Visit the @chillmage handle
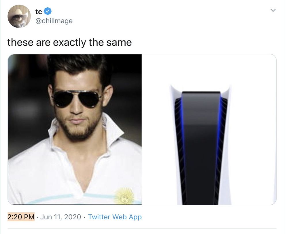This screenshot has height=234, width=288. 54,21
